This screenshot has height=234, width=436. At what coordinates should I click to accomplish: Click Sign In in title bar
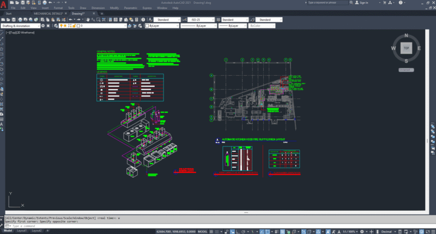[361, 3]
